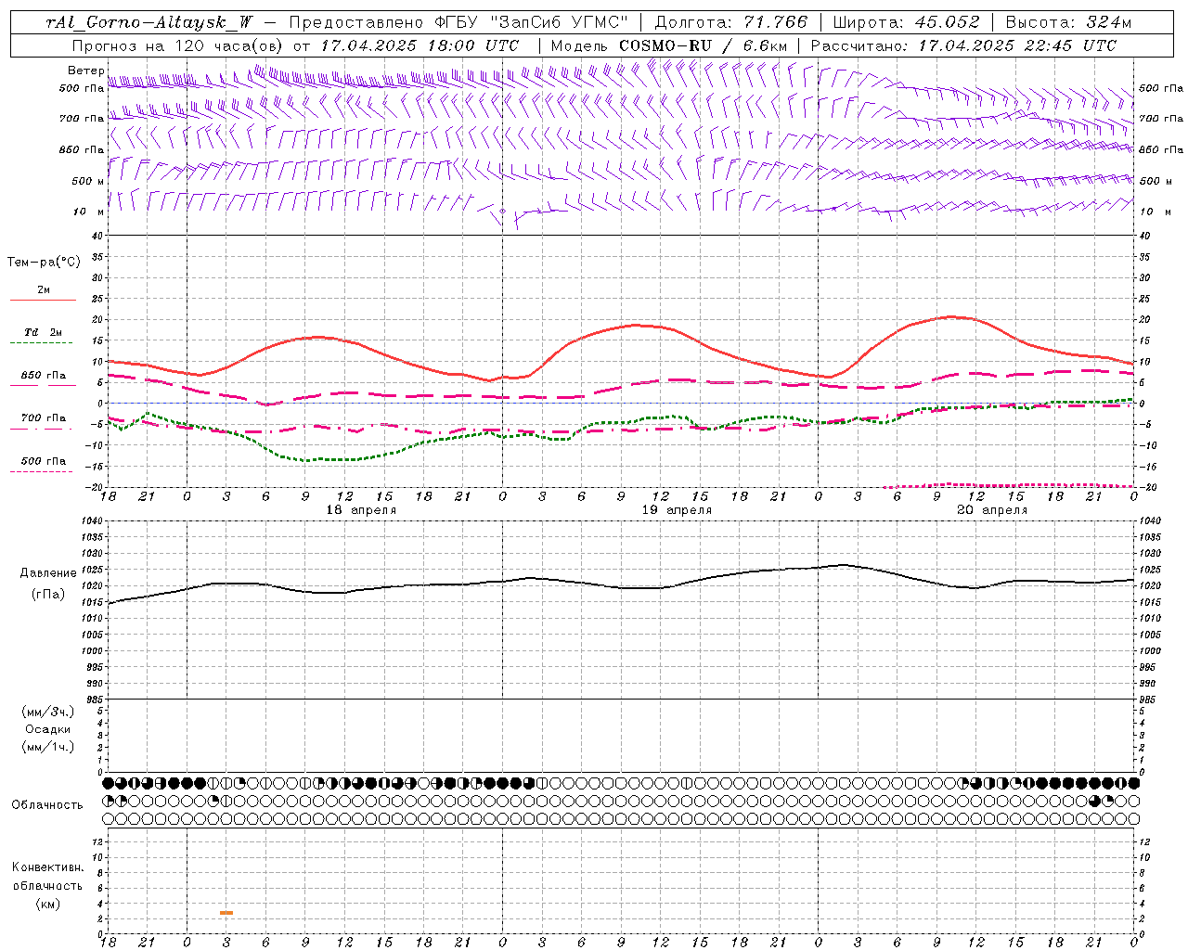Click the (гПа) unit label under Давление
1188x950 pixels.
48,595
